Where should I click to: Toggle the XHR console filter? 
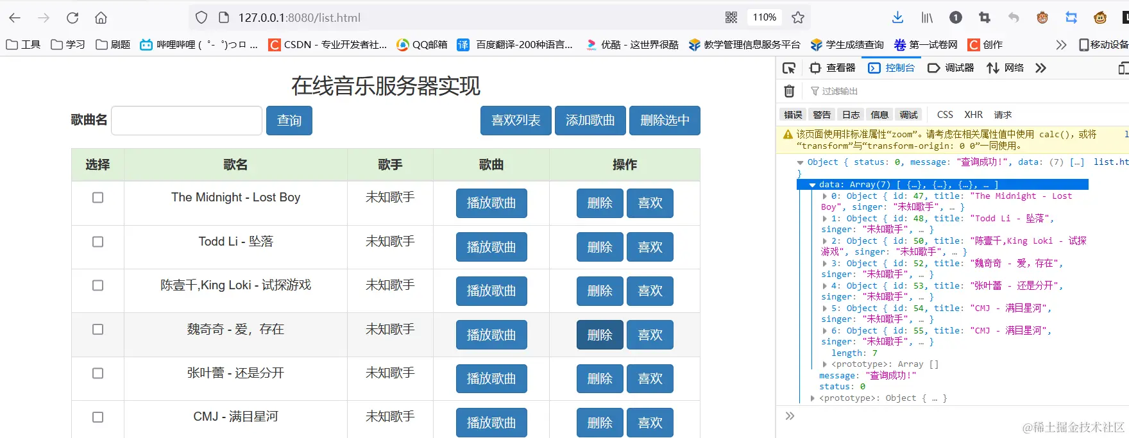click(973, 115)
